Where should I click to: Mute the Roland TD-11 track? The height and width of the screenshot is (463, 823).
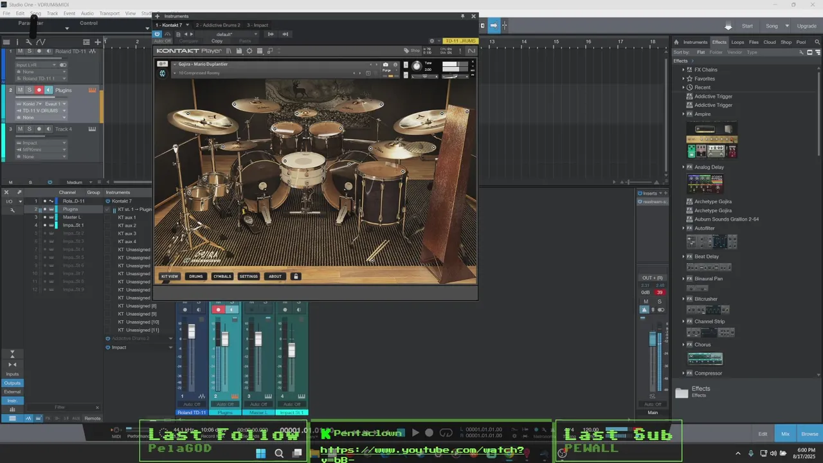click(x=20, y=51)
